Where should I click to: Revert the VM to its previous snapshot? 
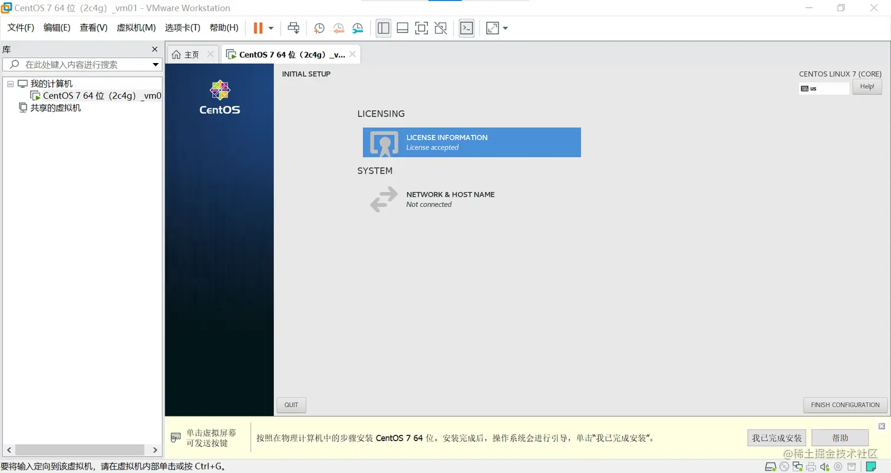[x=338, y=28]
